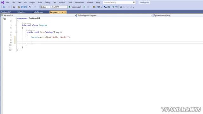
Task: Select the Program.cs* tab
Action: click(x=55, y=12)
